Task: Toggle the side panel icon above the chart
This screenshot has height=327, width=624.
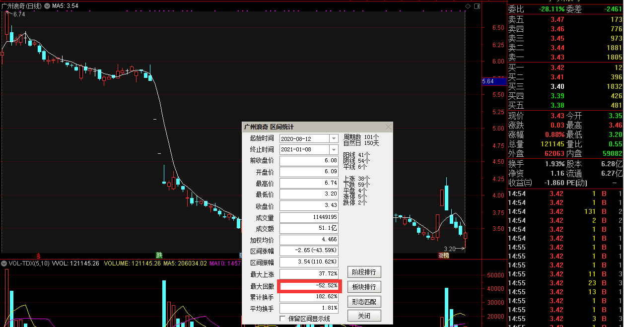Action: pos(477,6)
